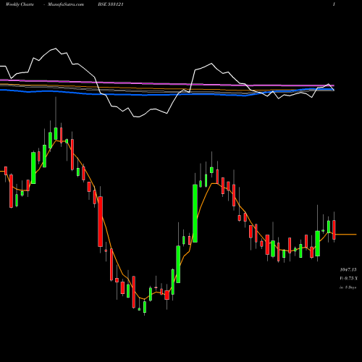Click the "1047.15" price value
This screenshot has width=362, height=362.
348,269
